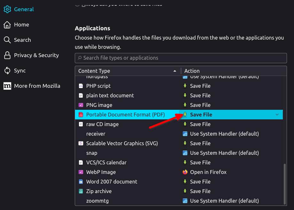Click the system handler icon for zoommtg
The height and width of the screenshot is (210, 294).
(185, 201)
